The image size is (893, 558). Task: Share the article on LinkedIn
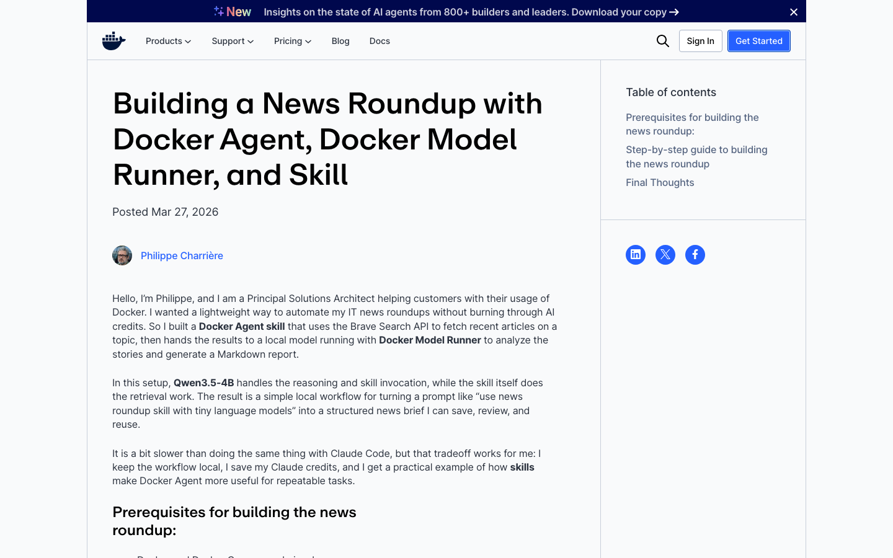click(x=636, y=255)
